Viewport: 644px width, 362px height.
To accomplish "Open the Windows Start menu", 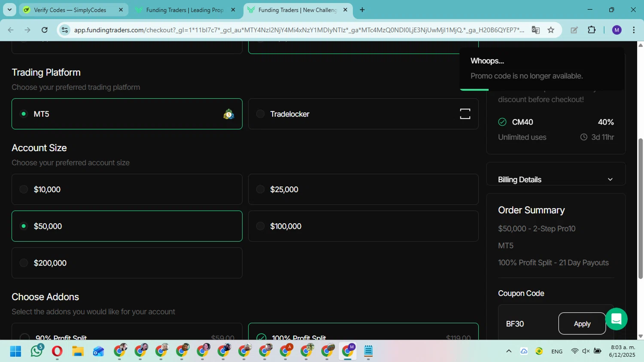I will [x=15, y=351].
